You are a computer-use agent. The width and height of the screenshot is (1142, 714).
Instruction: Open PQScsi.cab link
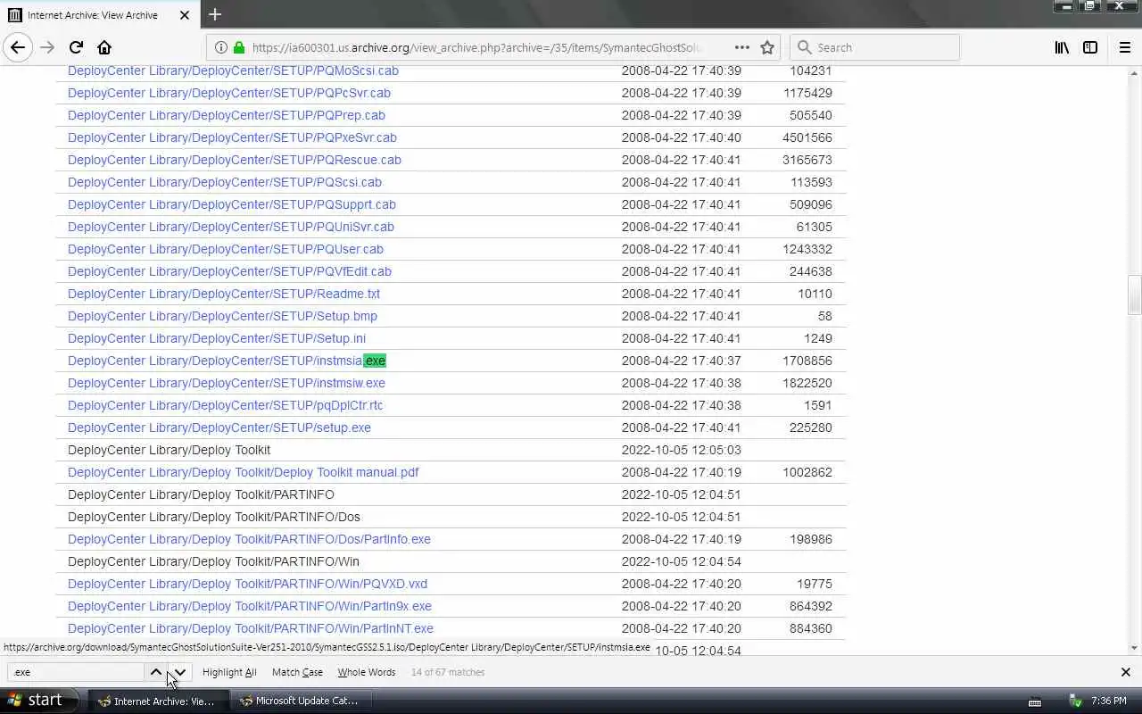point(225,182)
